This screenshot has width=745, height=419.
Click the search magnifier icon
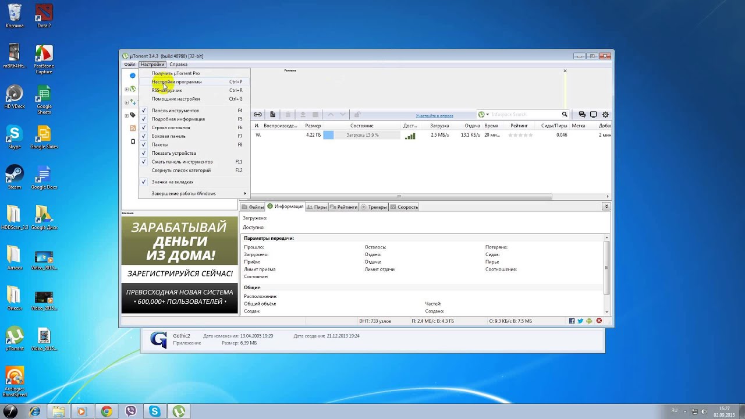click(x=564, y=115)
